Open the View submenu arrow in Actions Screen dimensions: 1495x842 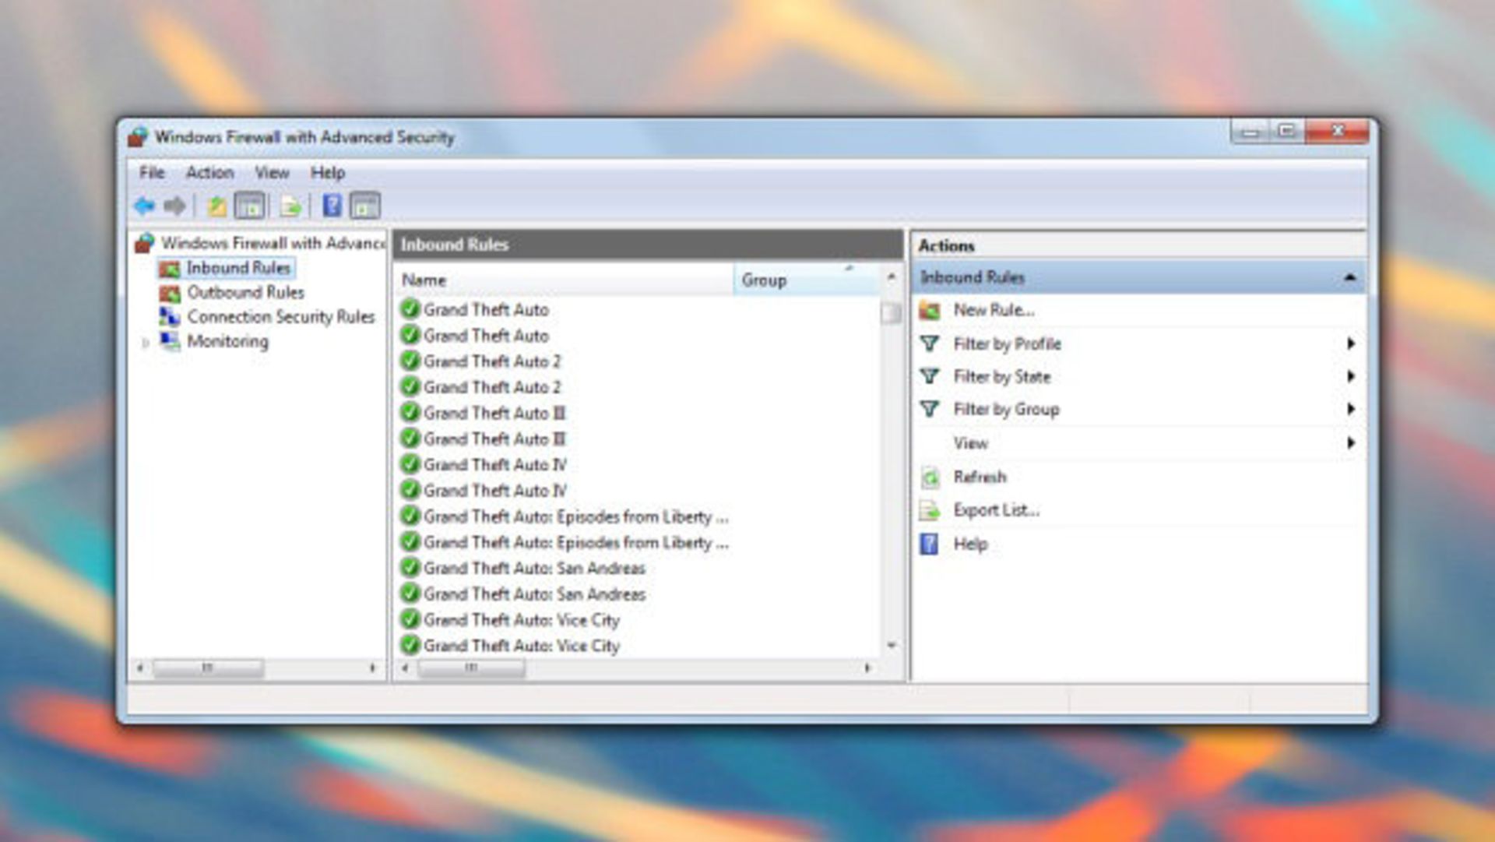[1351, 442]
